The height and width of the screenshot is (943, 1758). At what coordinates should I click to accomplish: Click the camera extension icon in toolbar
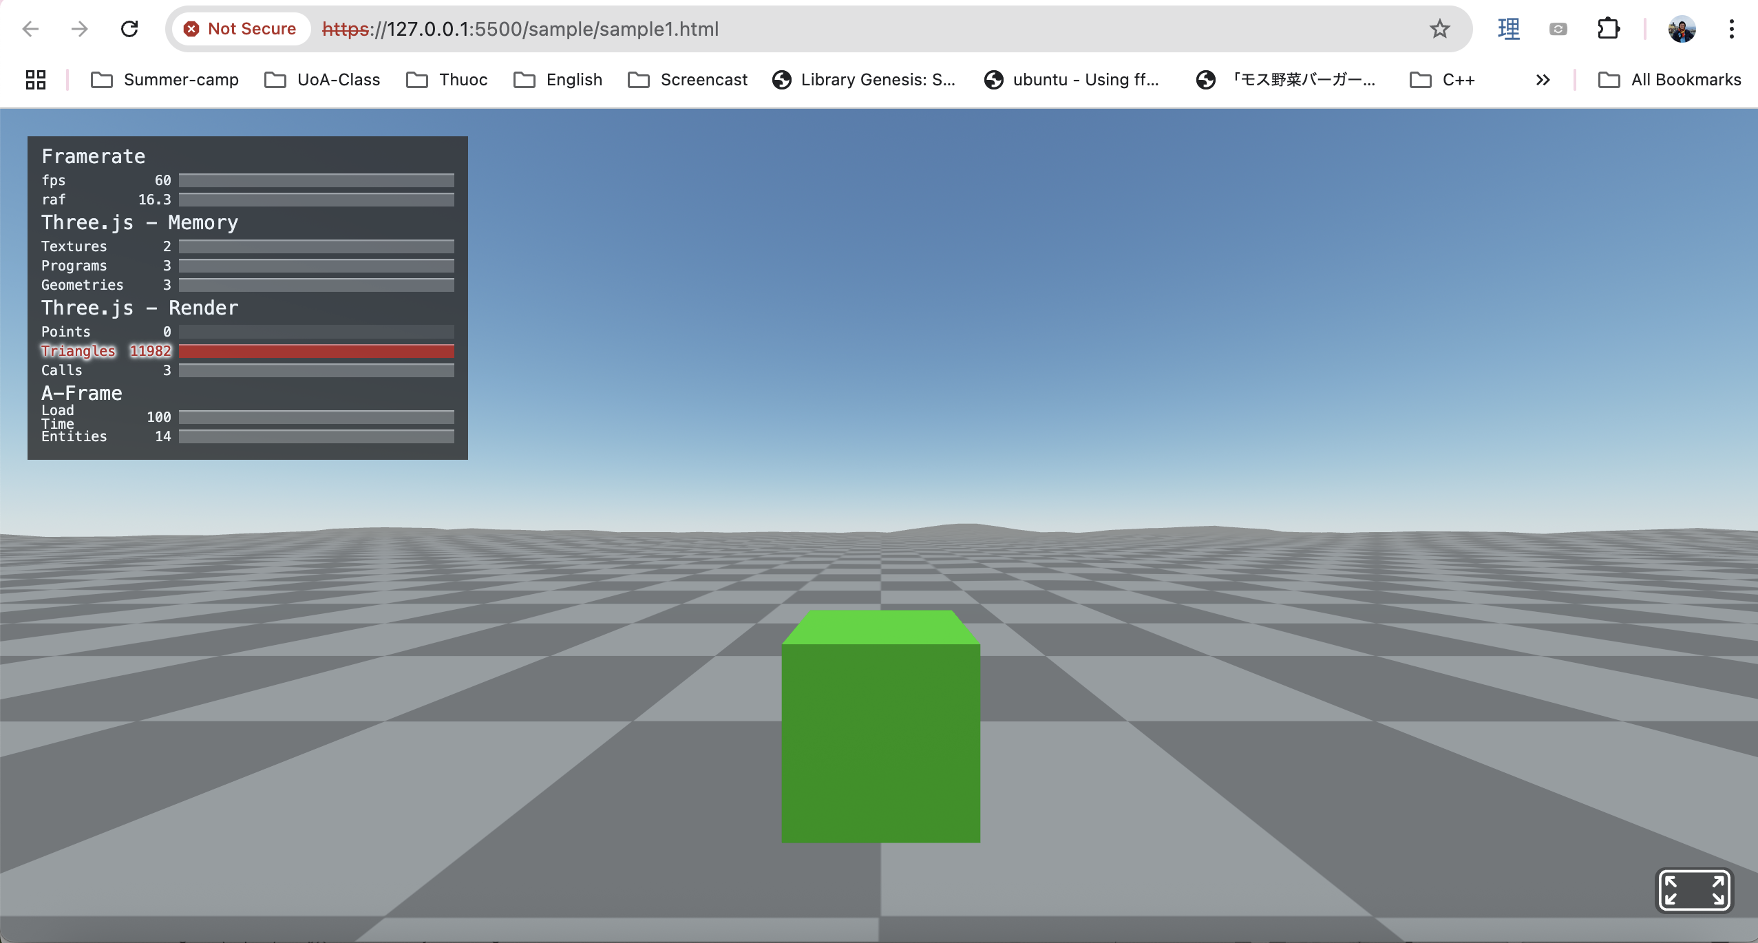click(x=1558, y=28)
